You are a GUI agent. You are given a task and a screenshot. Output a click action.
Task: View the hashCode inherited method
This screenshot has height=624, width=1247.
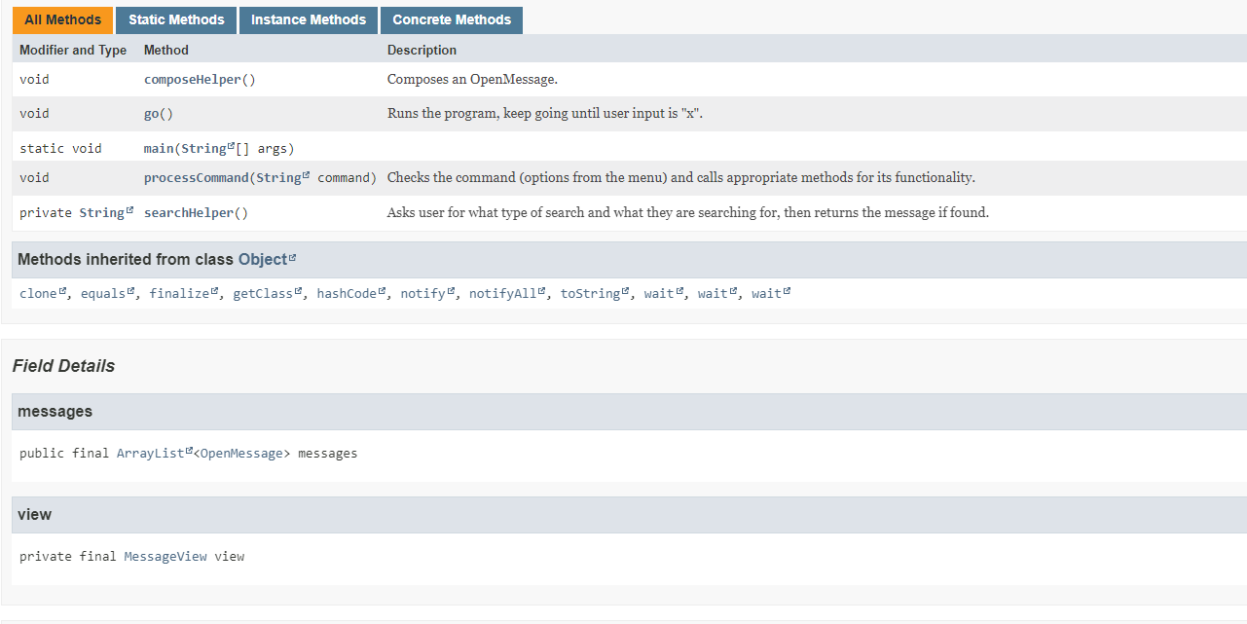[346, 293]
